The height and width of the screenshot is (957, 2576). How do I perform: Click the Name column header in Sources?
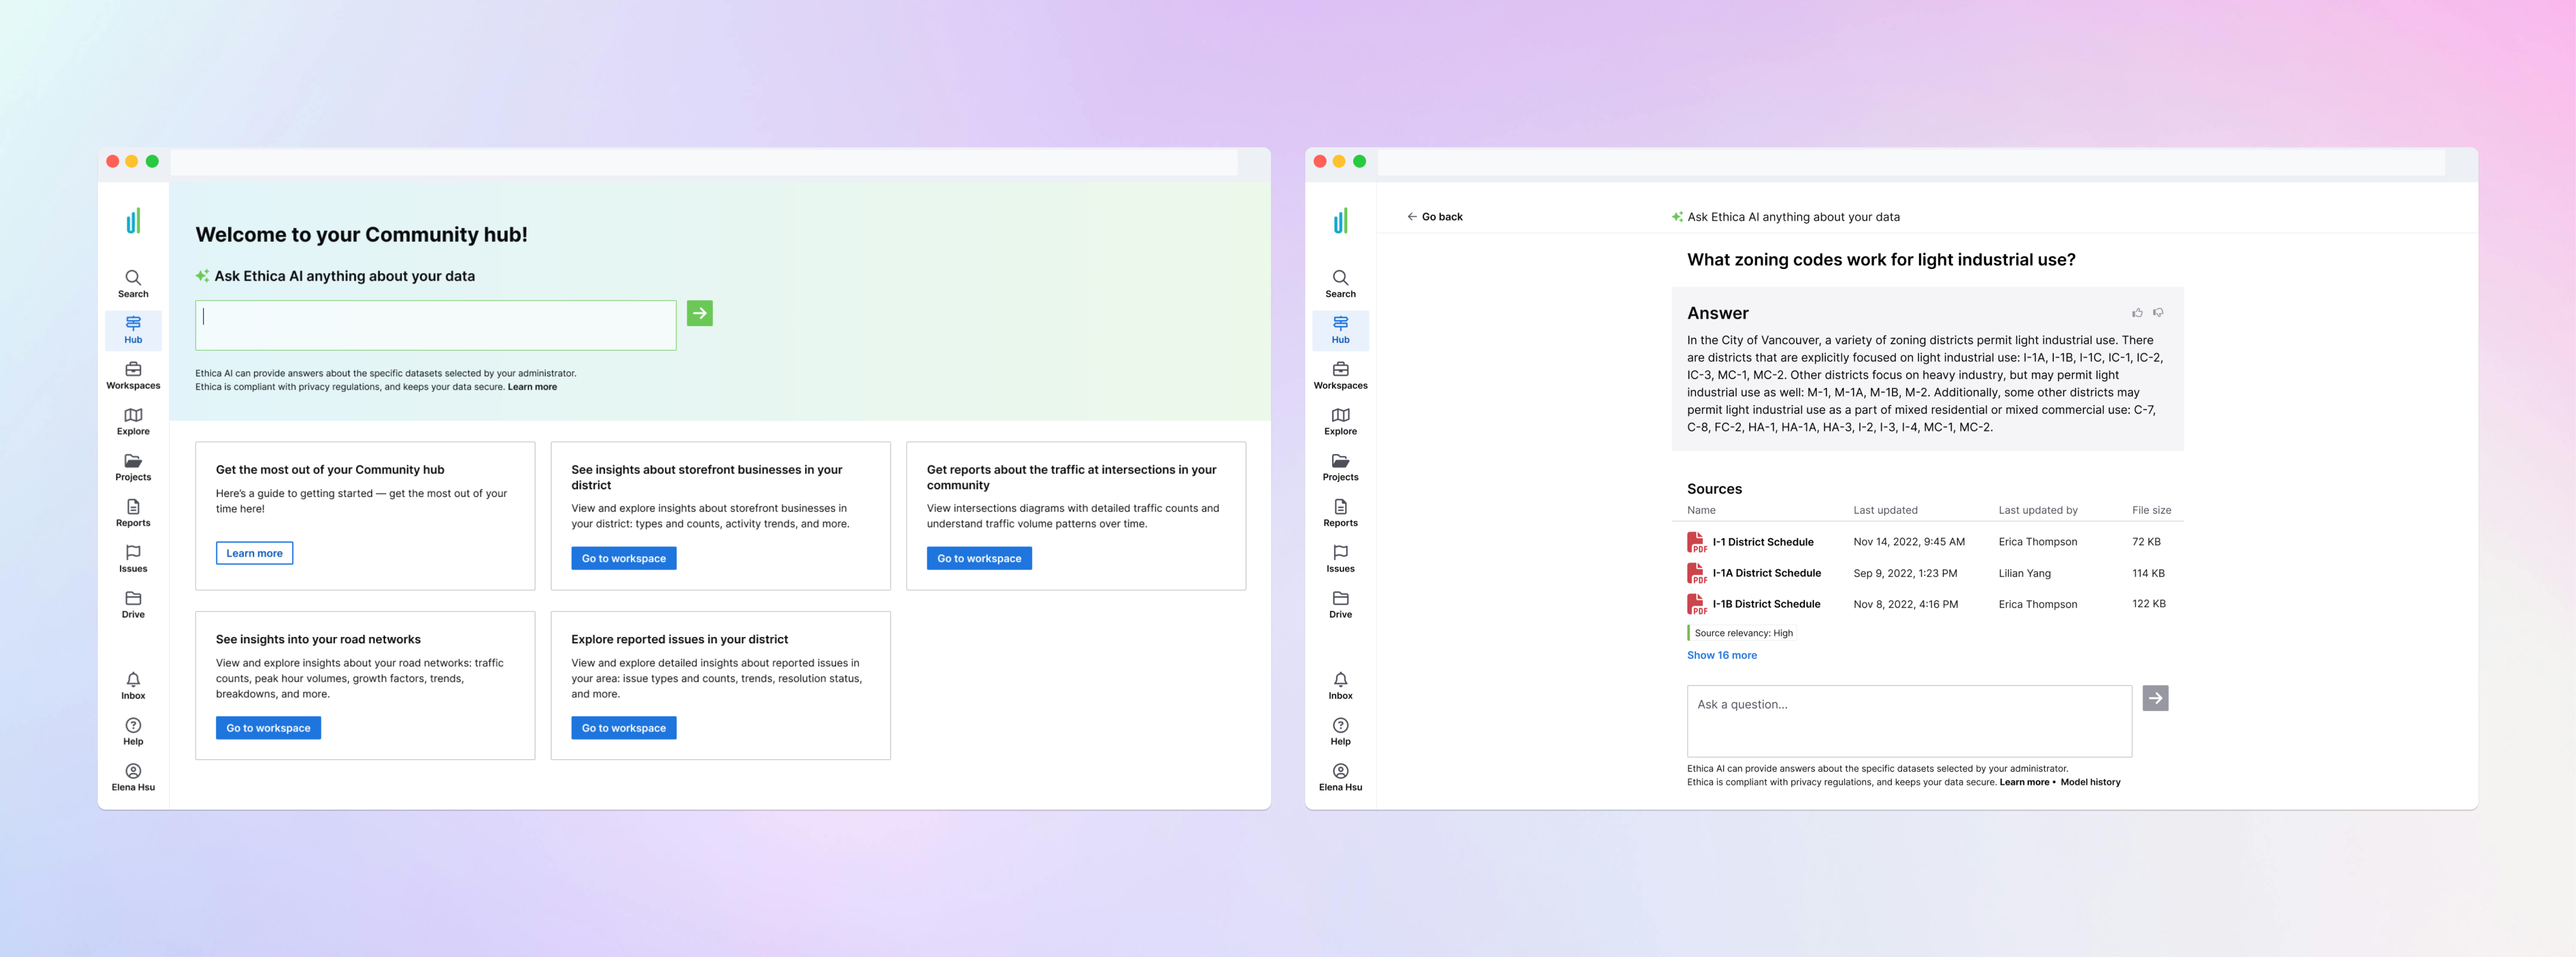1701,511
